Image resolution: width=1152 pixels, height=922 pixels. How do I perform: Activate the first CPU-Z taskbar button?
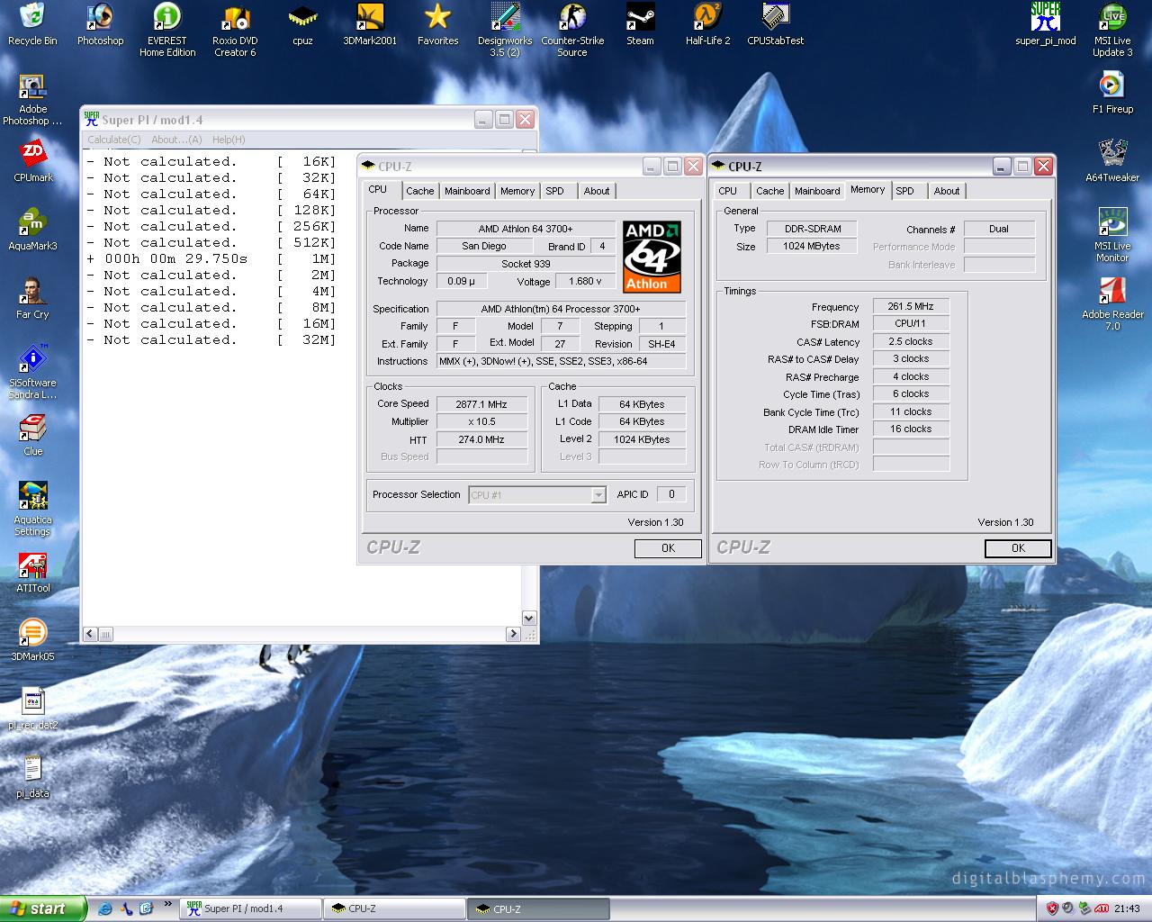pyautogui.click(x=393, y=908)
